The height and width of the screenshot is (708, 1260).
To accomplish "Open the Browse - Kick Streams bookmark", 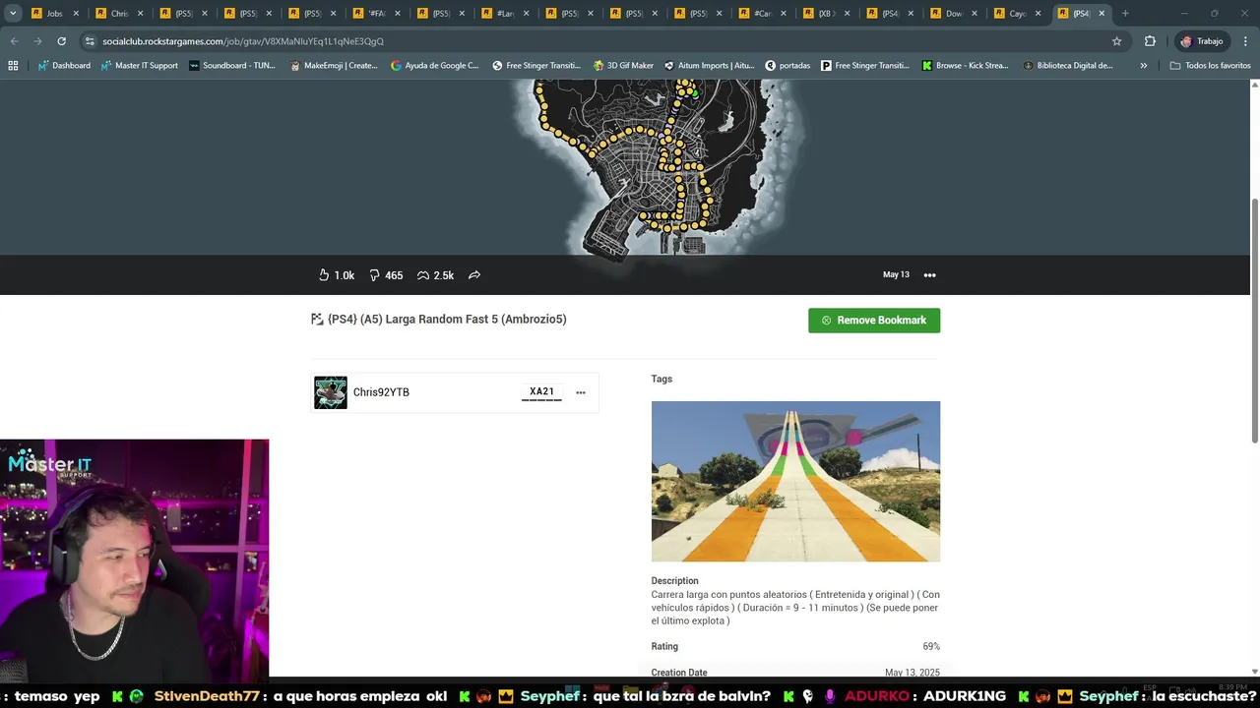I will (965, 66).
